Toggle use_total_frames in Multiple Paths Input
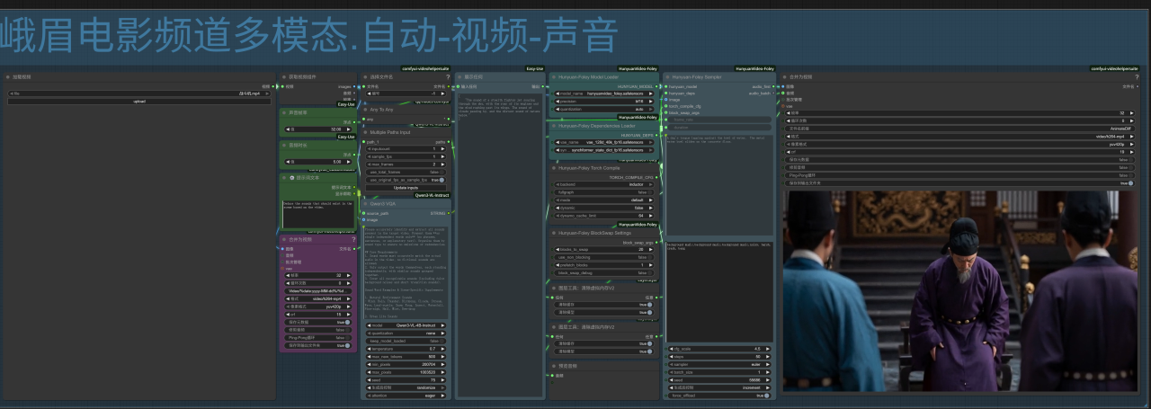Screen dimensions: 1151x409 point(405,172)
